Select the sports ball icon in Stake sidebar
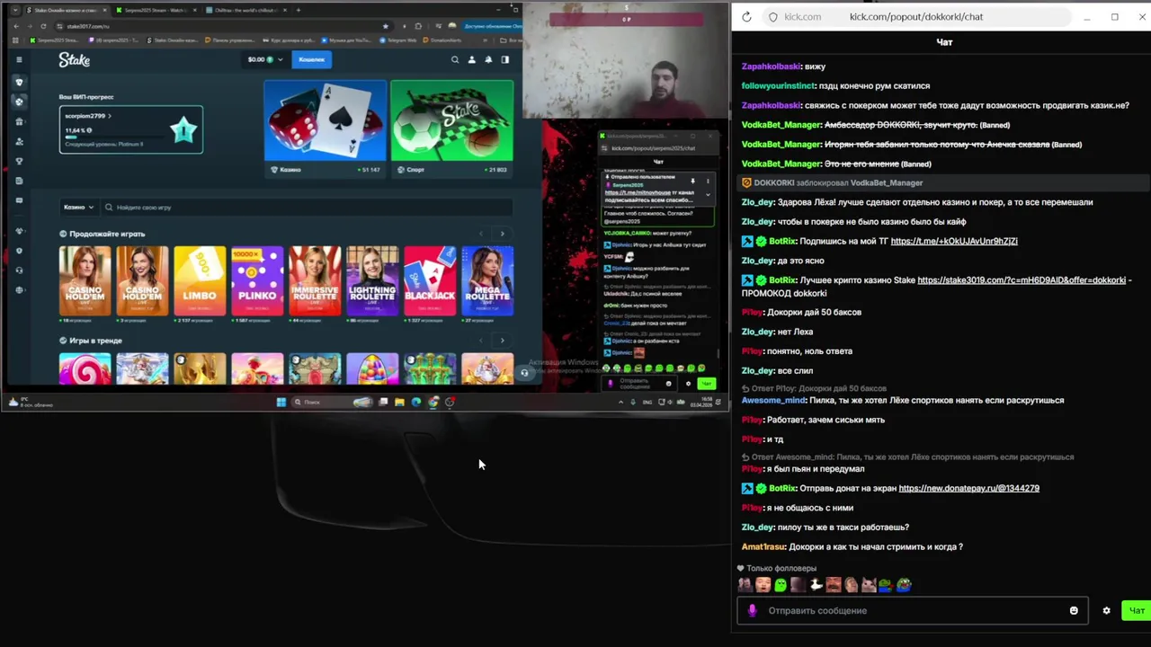Image resolution: width=1151 pixels, height=647 pixels. [19, 102]
